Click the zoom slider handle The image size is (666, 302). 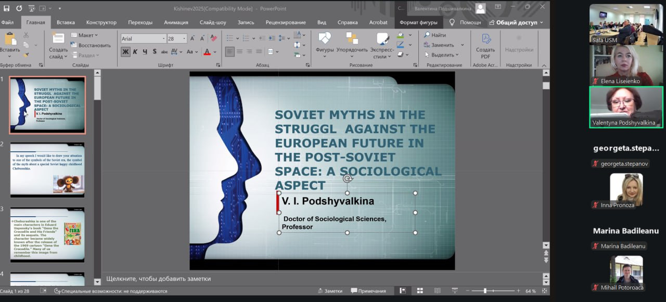pyautogui.click(x=485, y=291)
